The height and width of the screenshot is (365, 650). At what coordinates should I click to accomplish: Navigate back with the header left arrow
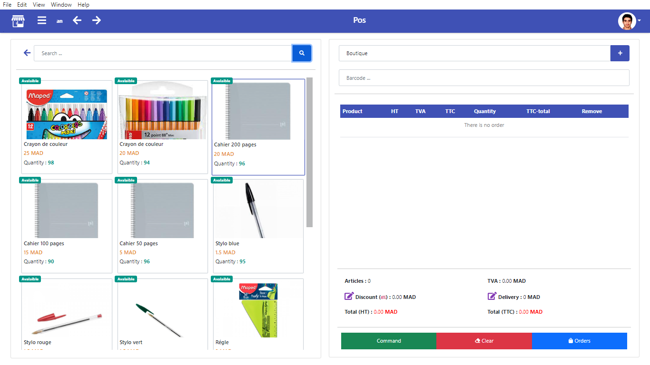[x=77, y=20]
